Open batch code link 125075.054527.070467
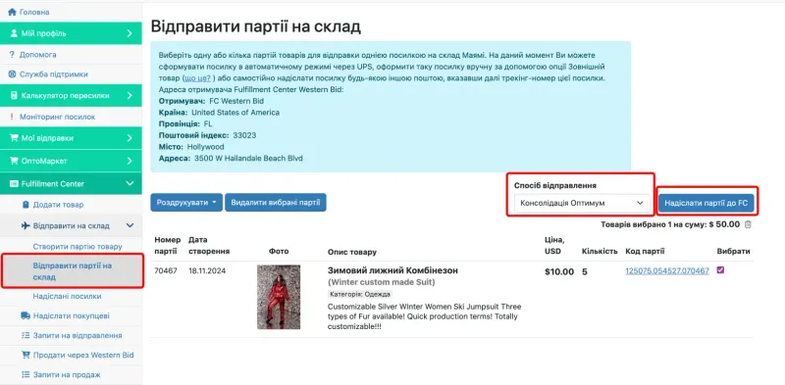The height and width of the screenshot is (385, 785). coord(667,271)
